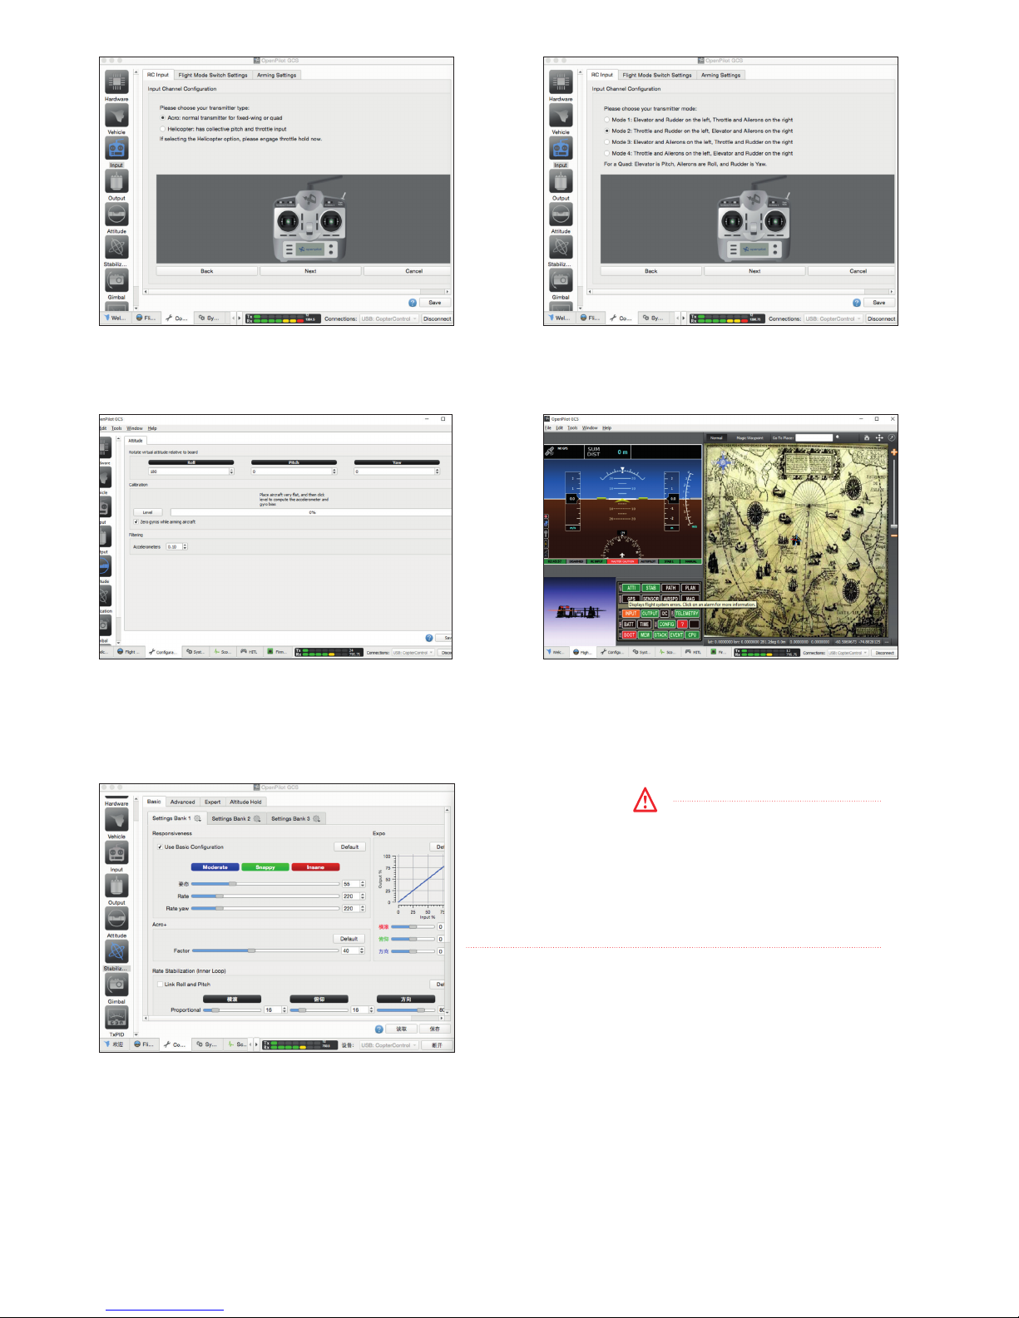Click Go To Place input field on map
The image size is (1019, 1318).
(814, 437)
